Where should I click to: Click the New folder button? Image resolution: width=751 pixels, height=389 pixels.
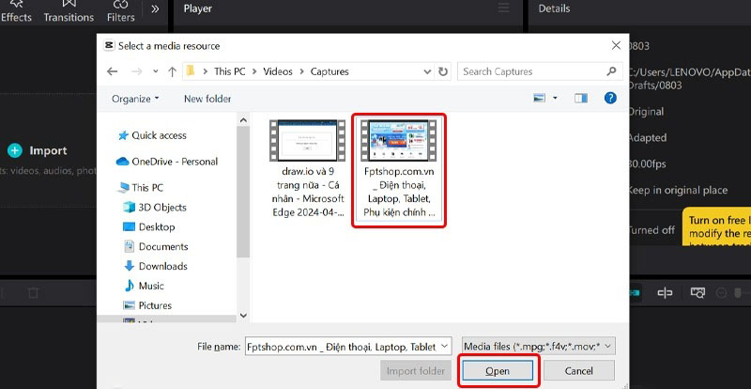pos(207,99)
